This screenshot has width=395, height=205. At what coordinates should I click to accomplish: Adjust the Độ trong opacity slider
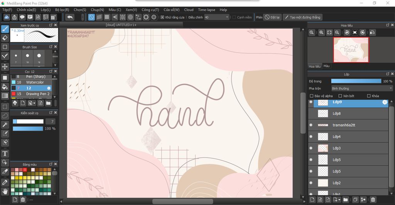[x=356, y=81]
